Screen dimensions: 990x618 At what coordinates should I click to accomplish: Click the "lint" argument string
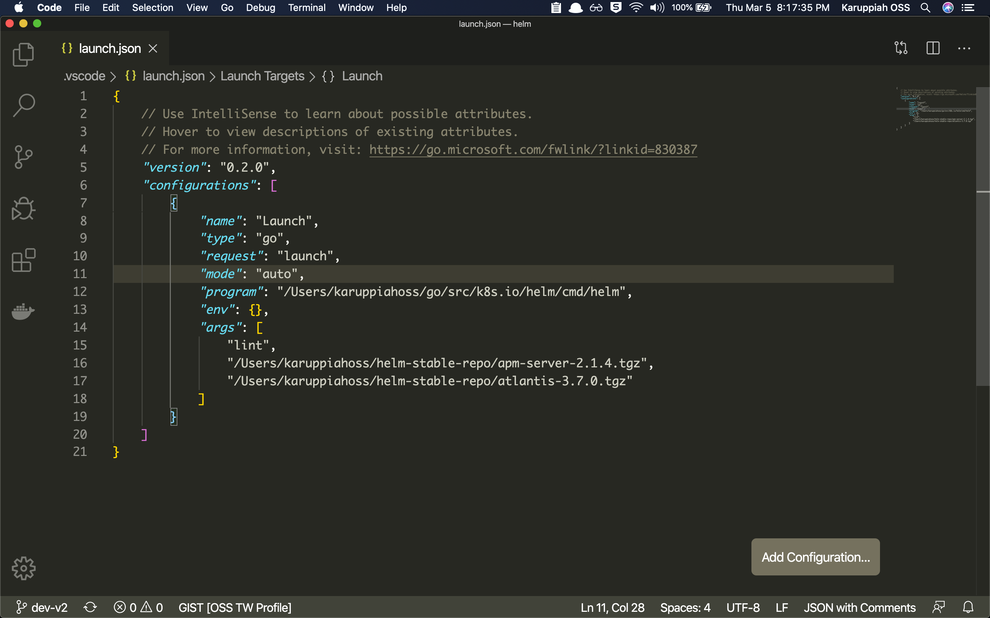click(248, 345)
